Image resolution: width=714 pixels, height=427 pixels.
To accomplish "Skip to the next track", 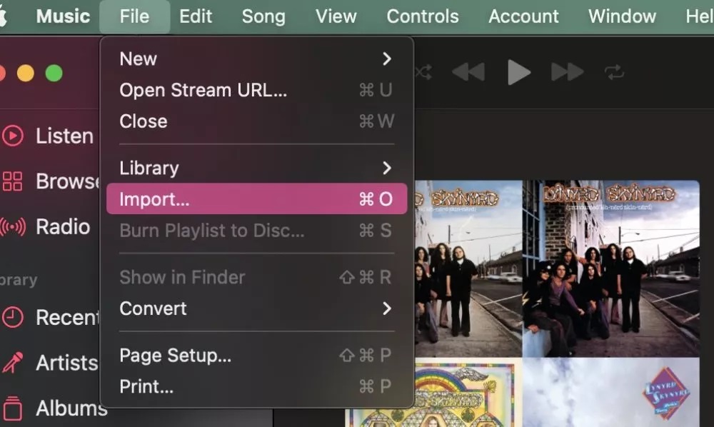I will tap(566, 71).
